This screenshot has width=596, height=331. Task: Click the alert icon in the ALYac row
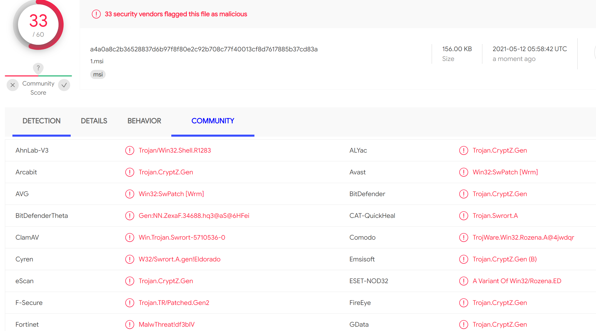[464, 150]
